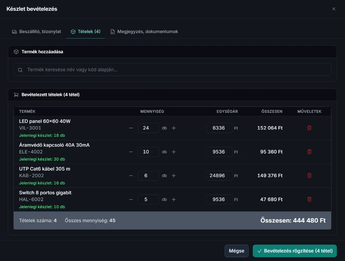The image size is (345, 261).
Task: Click the Összesen: 444 480 Ft total
Action: (293, 220)
